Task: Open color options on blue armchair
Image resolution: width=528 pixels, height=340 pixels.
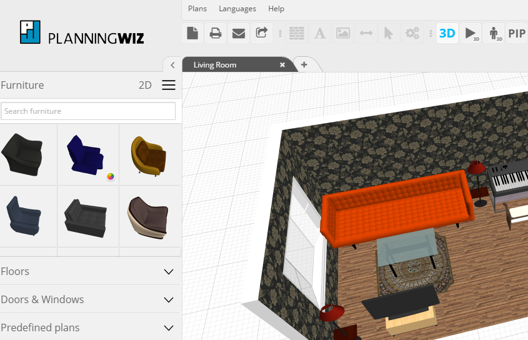Action: pos(111,176)
